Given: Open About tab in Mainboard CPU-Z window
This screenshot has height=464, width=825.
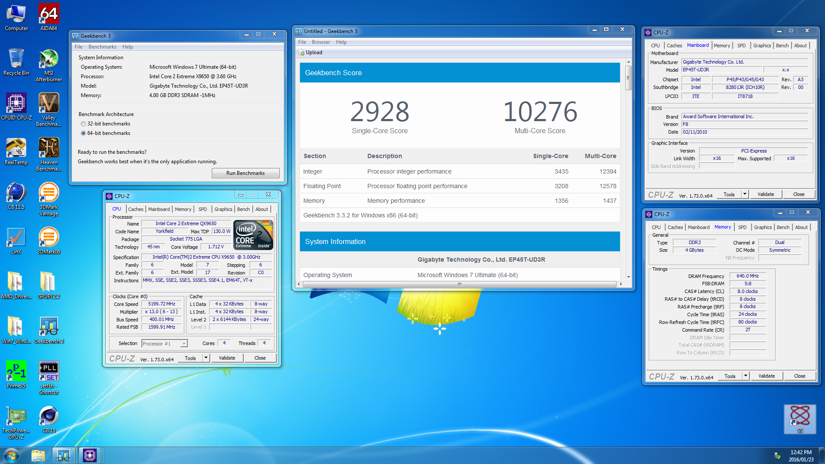Looking at the screenshot, I should point(800,46).
